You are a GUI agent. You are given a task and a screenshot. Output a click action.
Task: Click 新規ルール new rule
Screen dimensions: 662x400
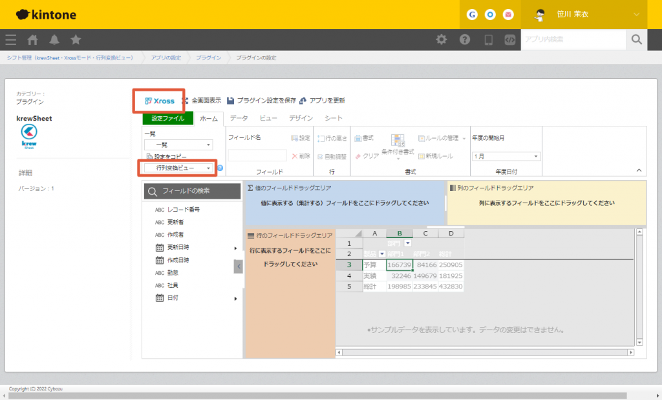(x=435, y=156)
